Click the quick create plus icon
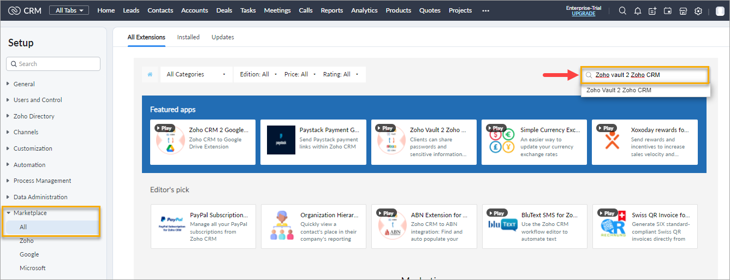 pos(652,11)
